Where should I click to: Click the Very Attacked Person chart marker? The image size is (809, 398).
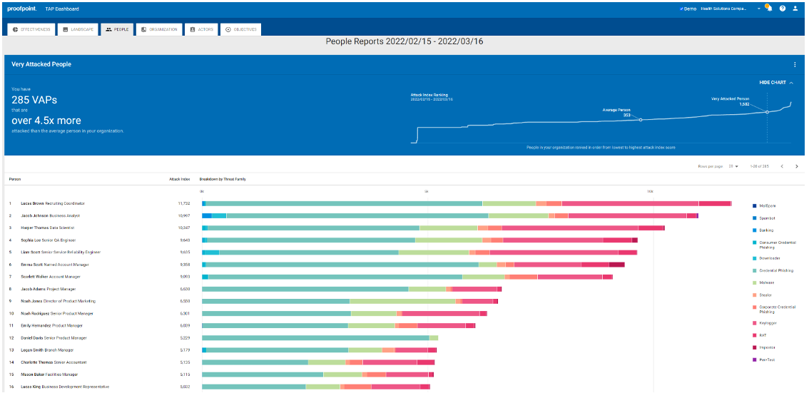click(x=767, y=112)
